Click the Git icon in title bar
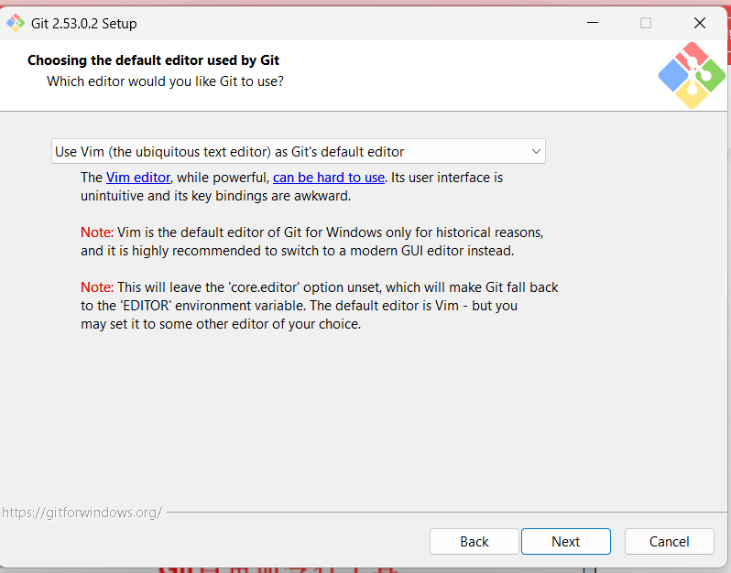Screen dimensions: 731x573 pyautogui.click(x=16, y=23)
